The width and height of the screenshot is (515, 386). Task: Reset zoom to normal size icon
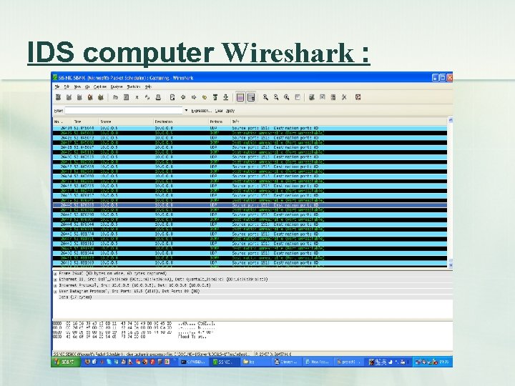point(287,97)
